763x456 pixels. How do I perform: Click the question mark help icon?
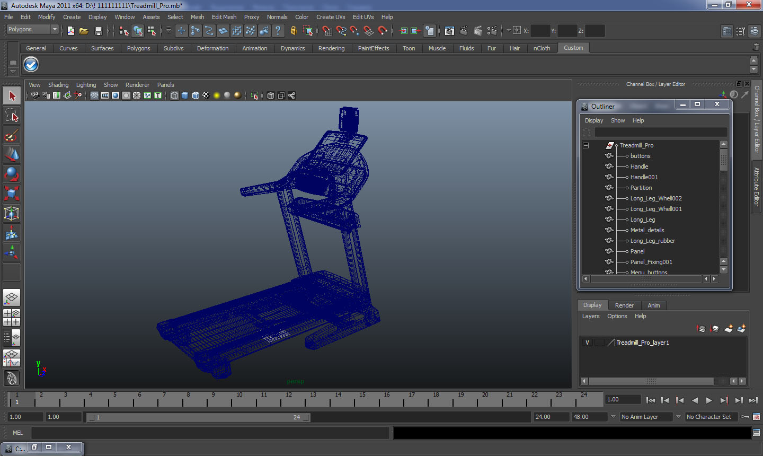click(278, 31)
